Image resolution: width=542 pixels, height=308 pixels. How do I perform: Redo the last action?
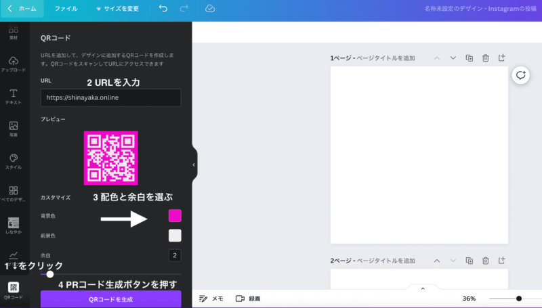(x=184, y=9)
